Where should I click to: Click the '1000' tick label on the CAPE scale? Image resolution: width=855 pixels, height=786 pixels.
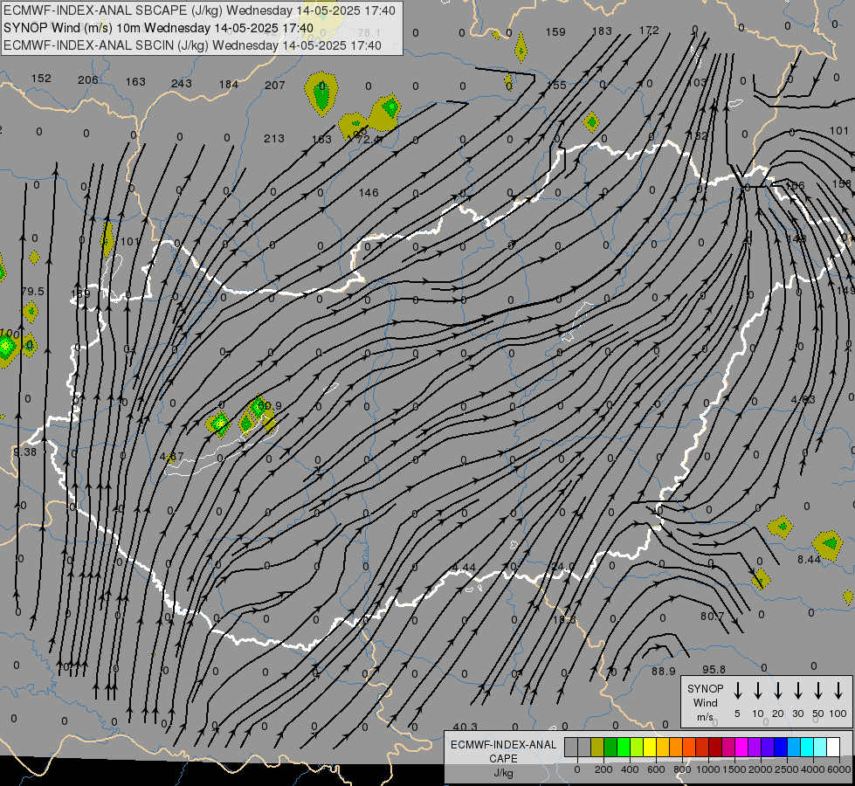[x=708, y=769]
